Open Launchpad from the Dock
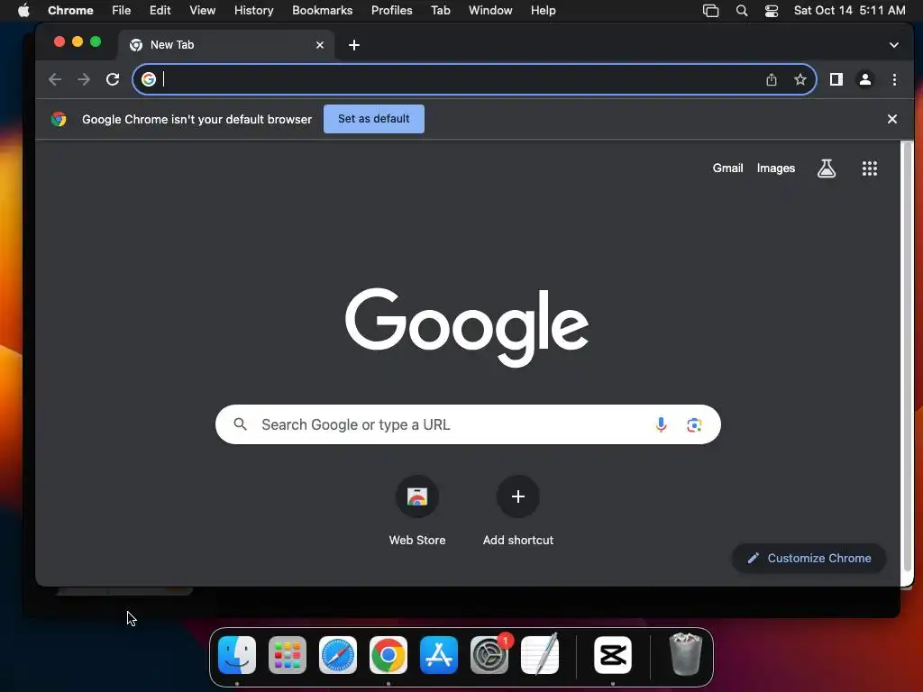923x692 pixels. click(288, 655)
